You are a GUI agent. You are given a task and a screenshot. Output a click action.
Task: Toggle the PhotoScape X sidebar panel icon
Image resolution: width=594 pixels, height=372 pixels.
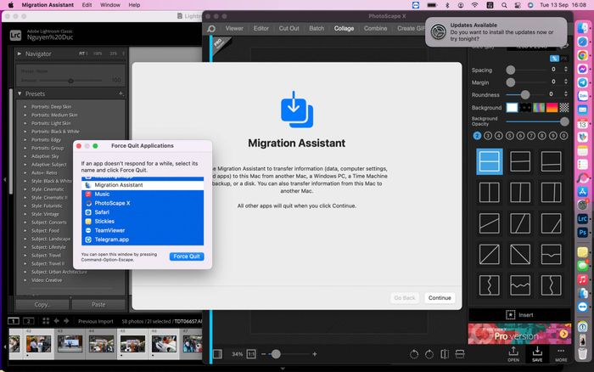217,354
